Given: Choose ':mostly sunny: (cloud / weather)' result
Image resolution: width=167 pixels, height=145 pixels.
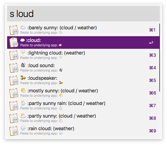Looking at the screenshot, I should coord(83,93).
